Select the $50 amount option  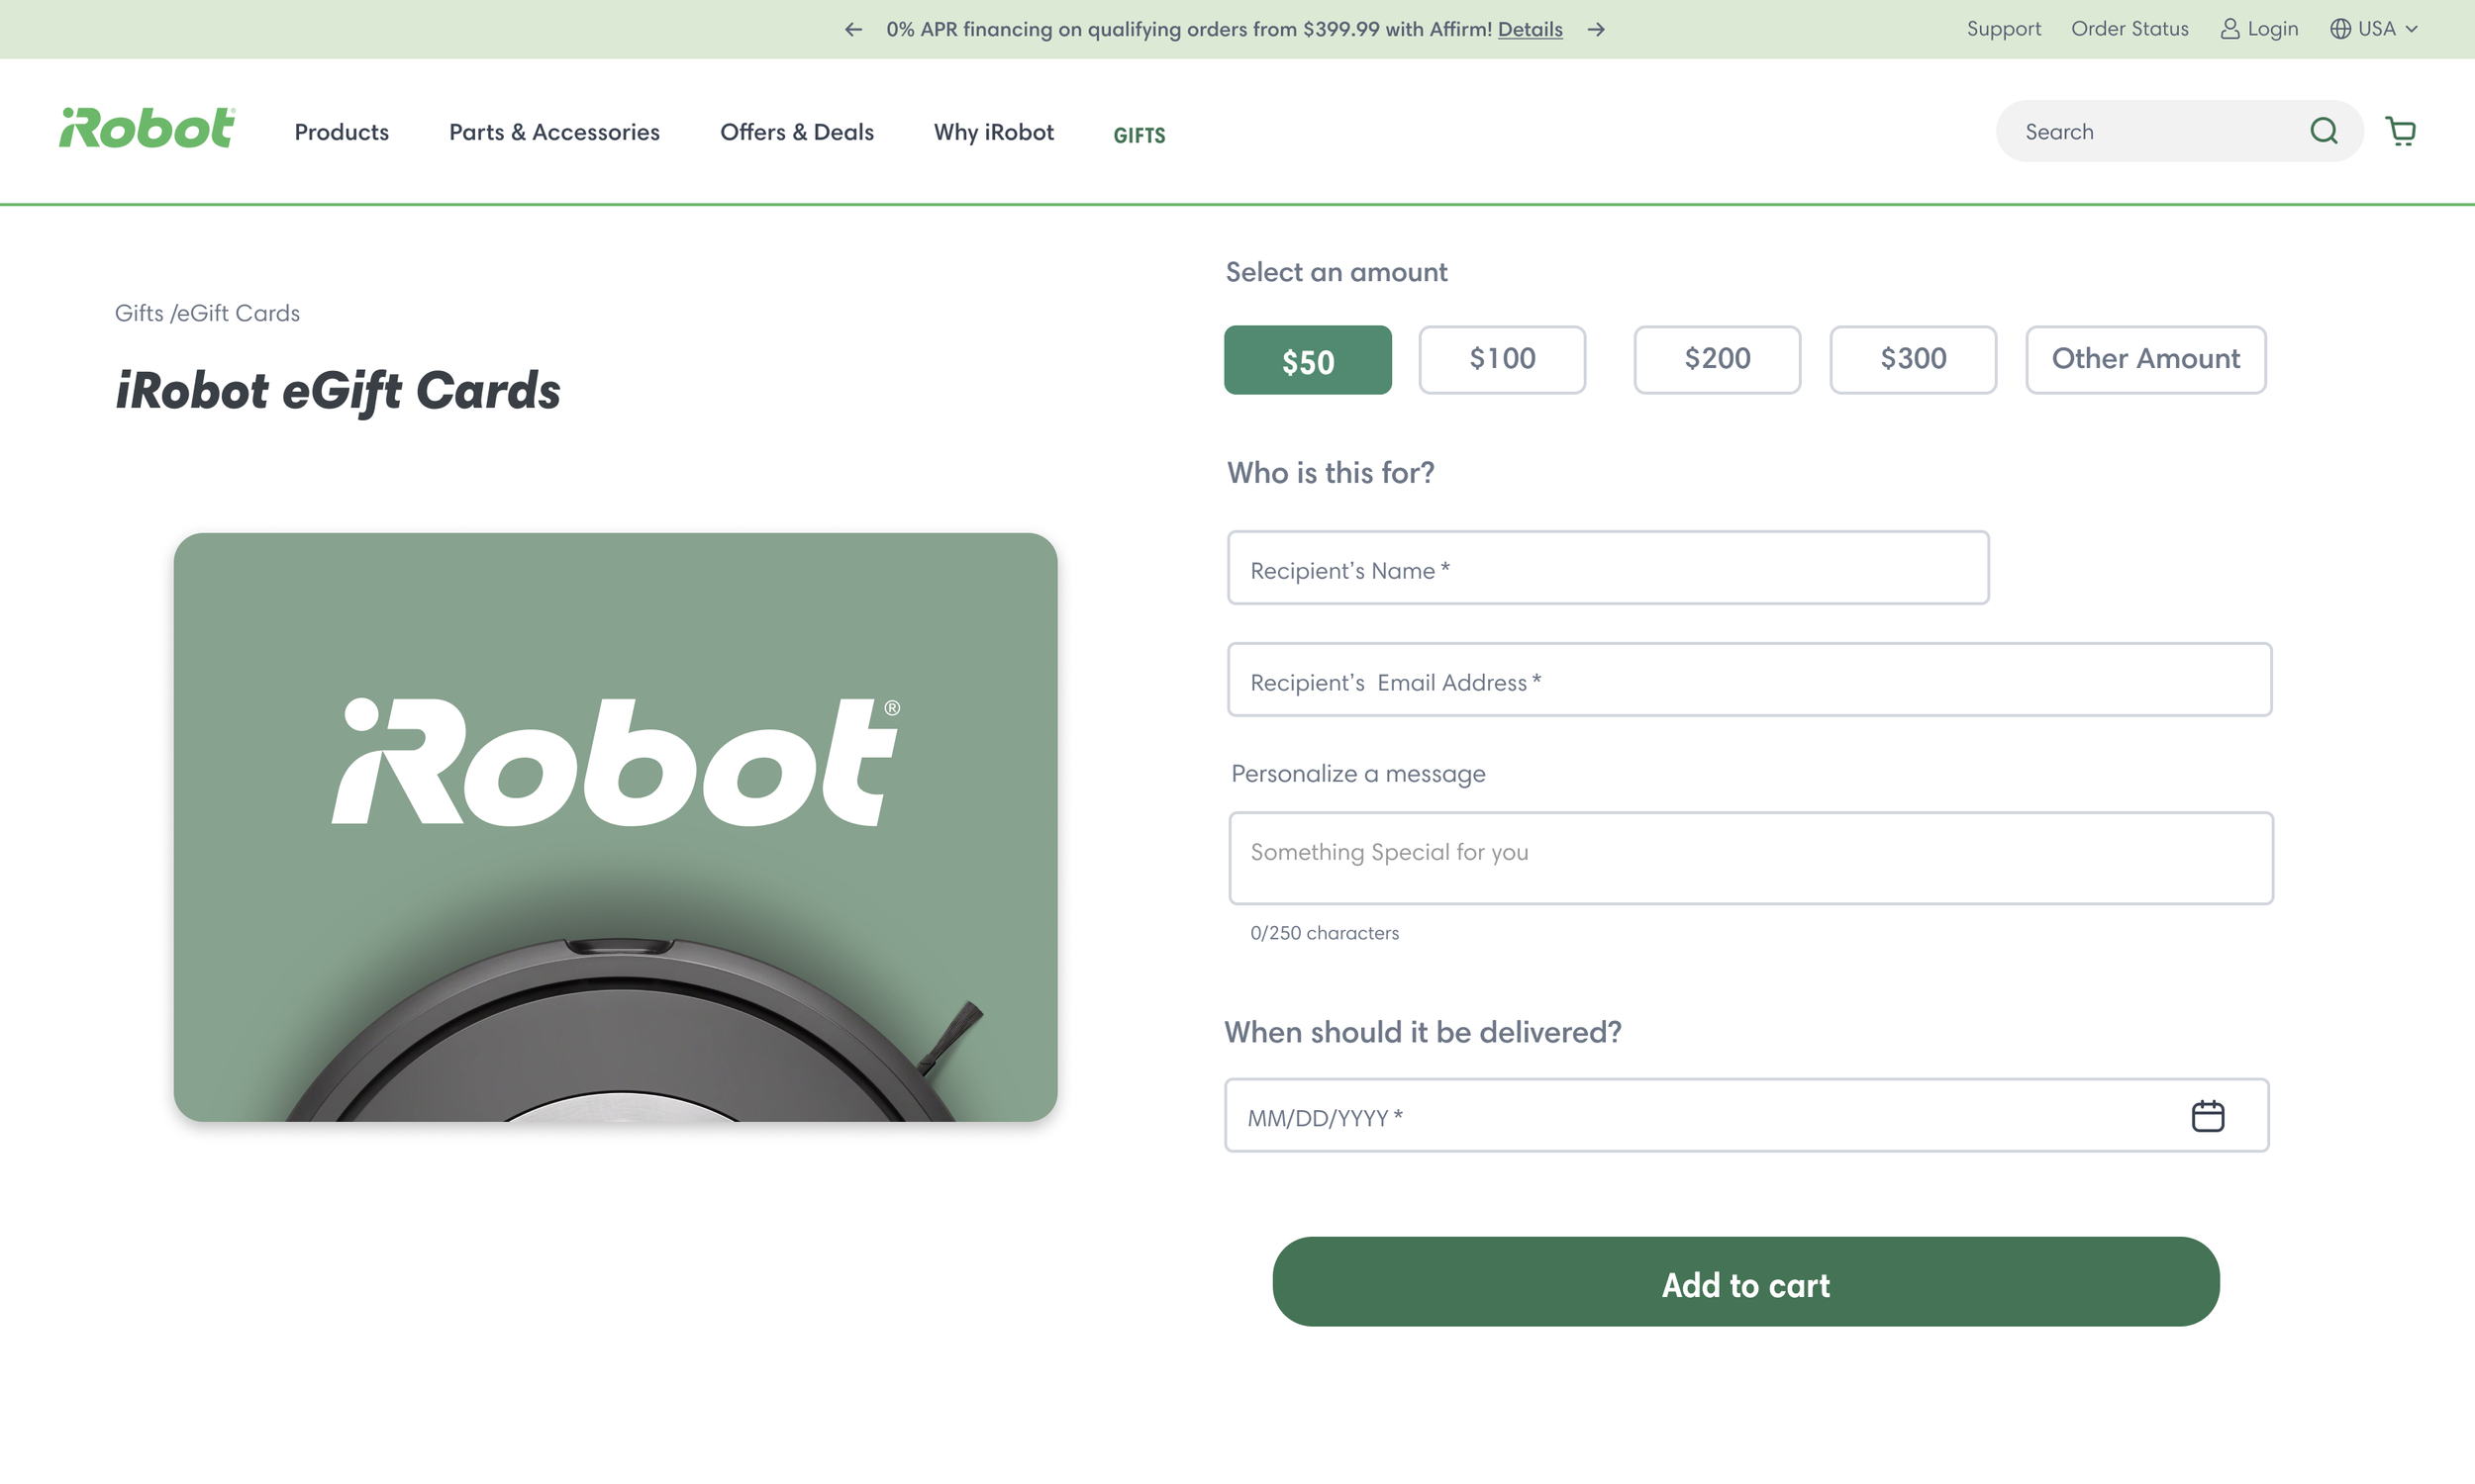click(1307, 360)
